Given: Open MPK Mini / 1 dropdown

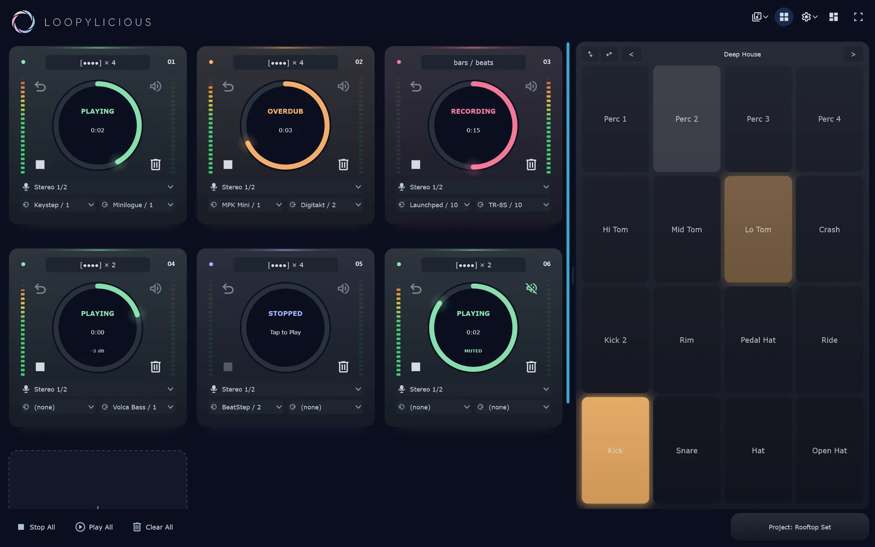Looking at the screenshot, I should tap(246, 205).
